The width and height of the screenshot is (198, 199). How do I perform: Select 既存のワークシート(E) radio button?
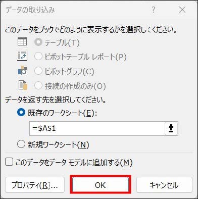[x=21, y=113]
